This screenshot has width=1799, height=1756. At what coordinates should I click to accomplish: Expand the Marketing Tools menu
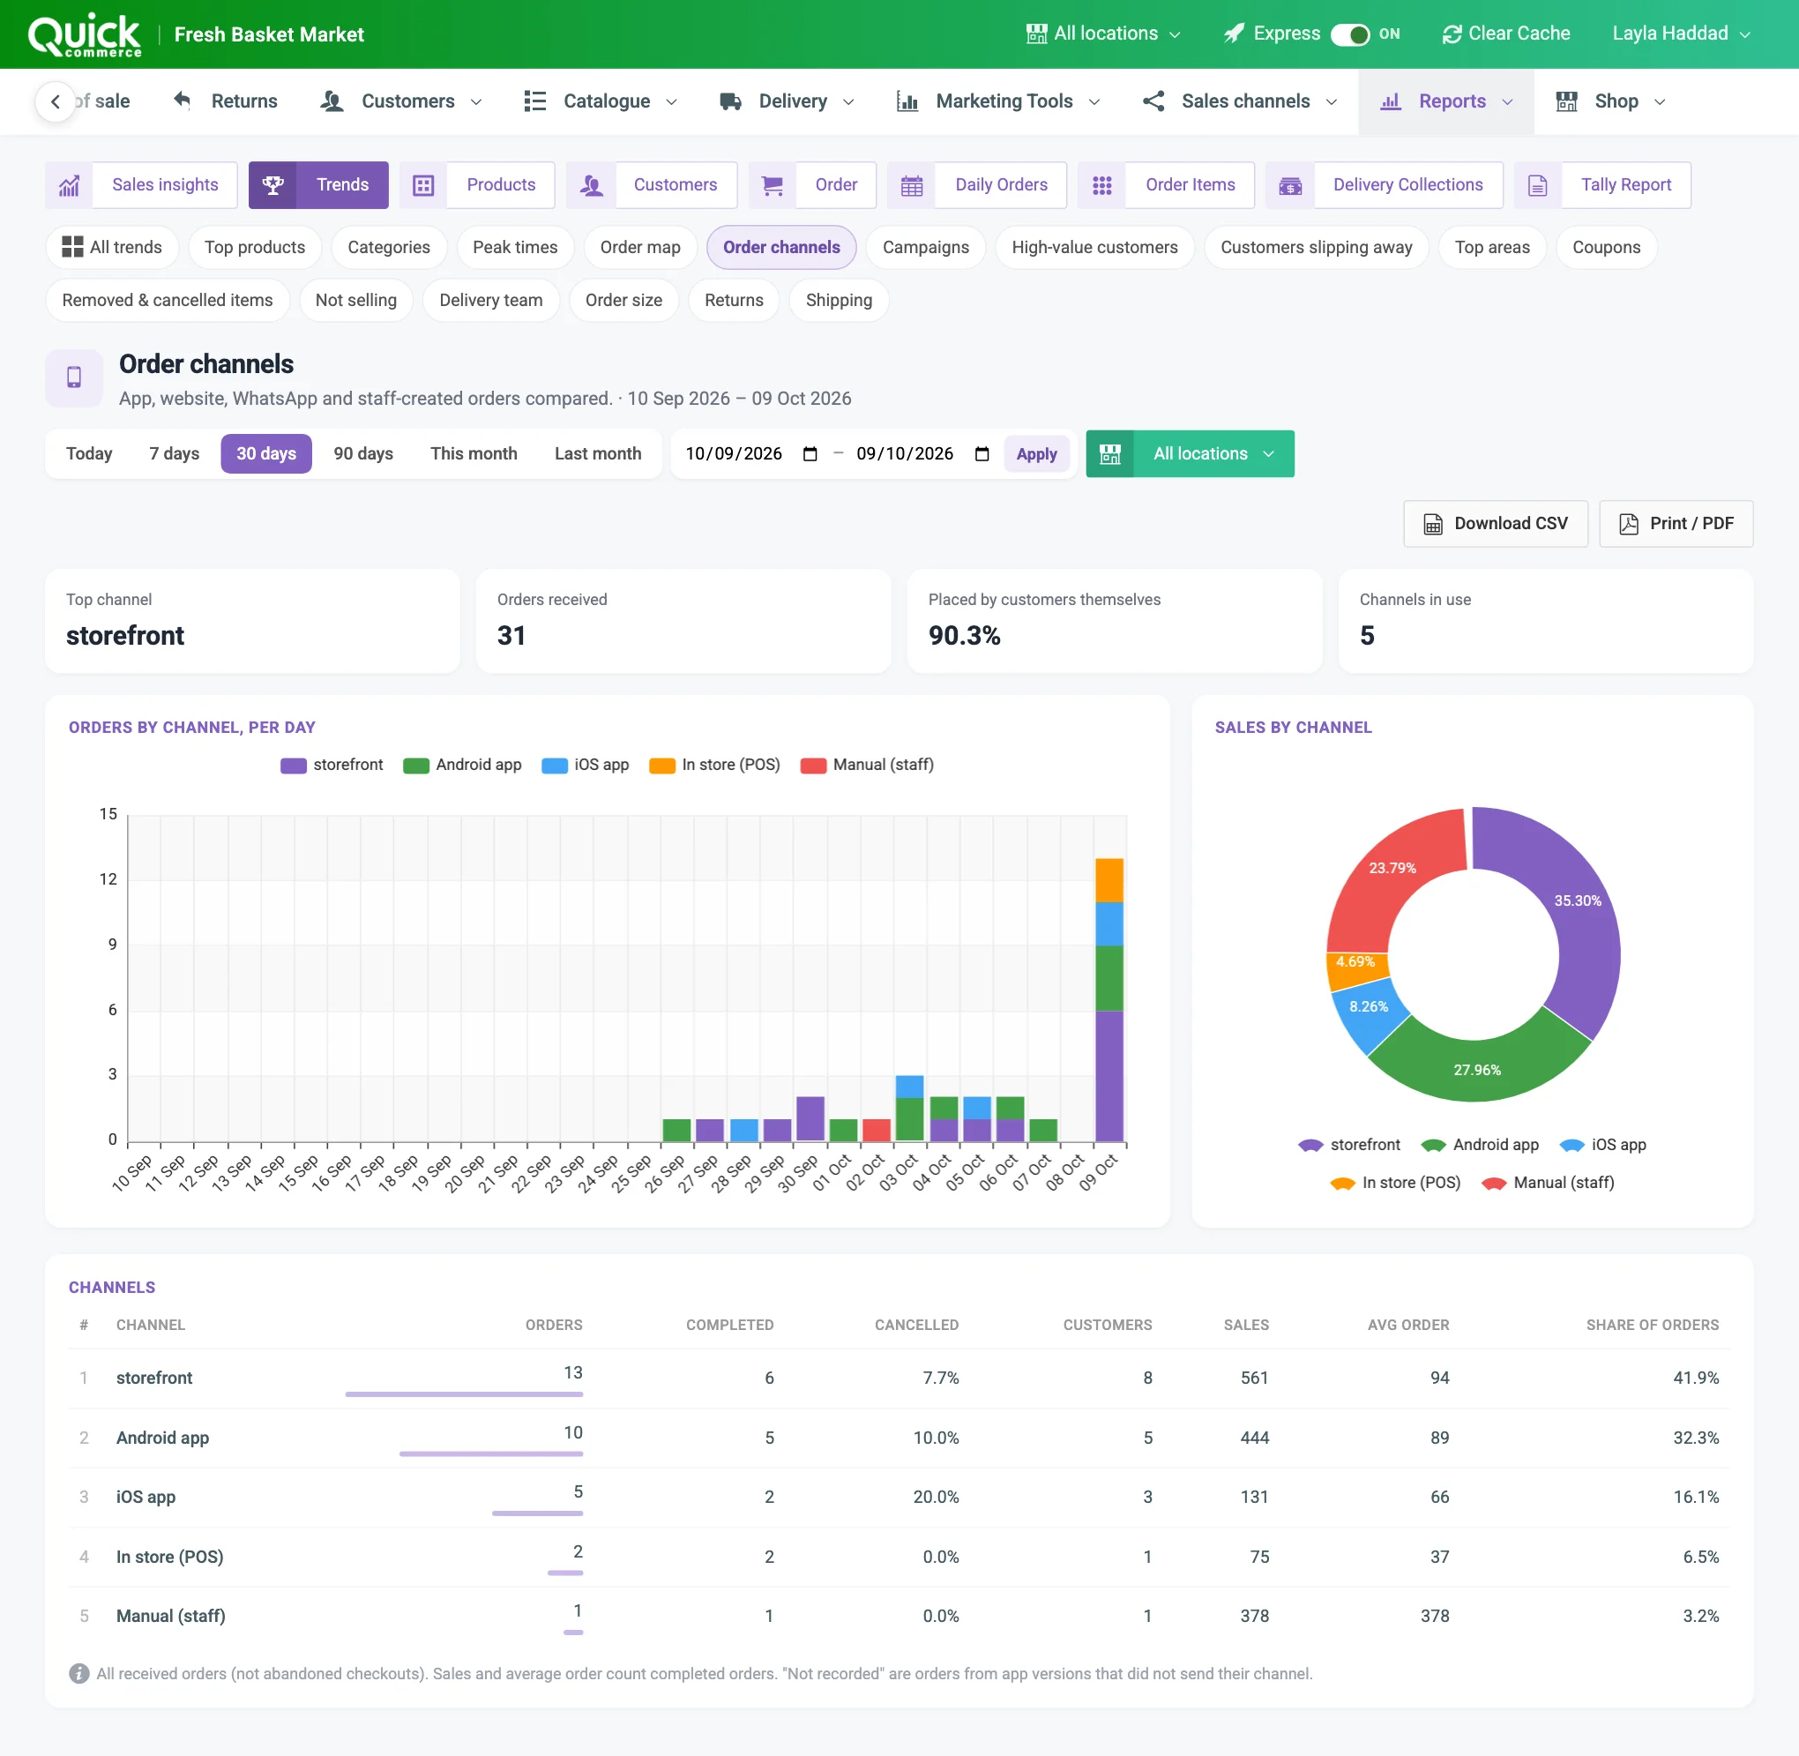[998, 101]
